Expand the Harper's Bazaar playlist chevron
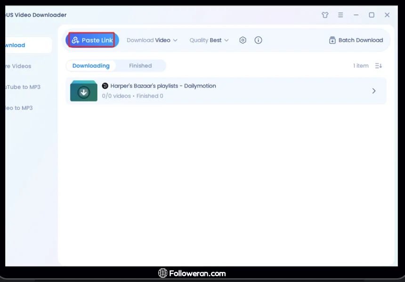 tap(374, 91)
